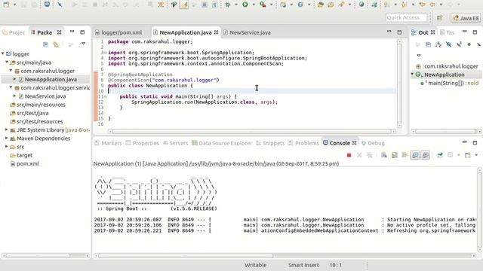The image size is (483, 271).
Task: Click the Search (flashlight) toolbar icon
Action: click(341, 5)
